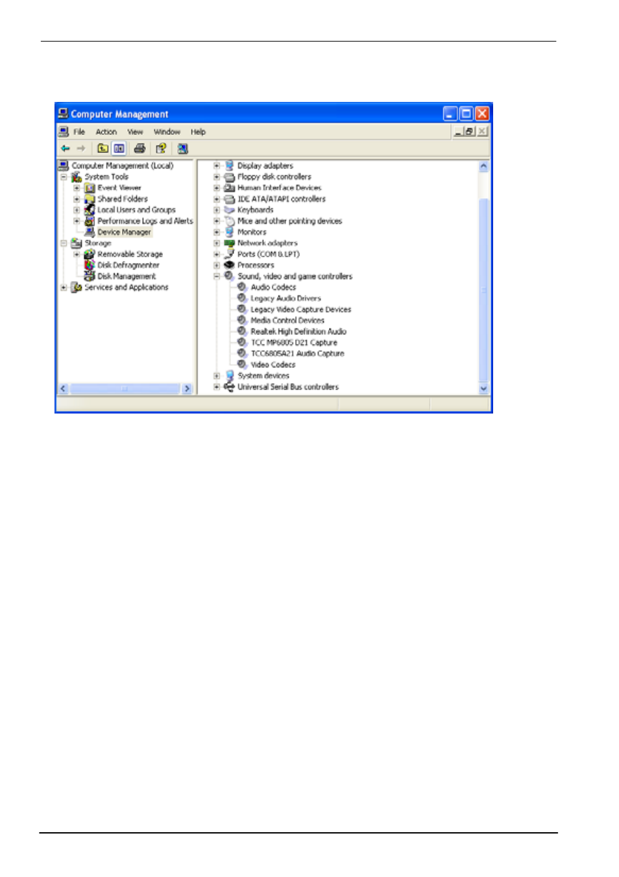This screenshot has width=619, height=877.
Task: Click the Video Codecs speaker icon
Action: point(242,364)
